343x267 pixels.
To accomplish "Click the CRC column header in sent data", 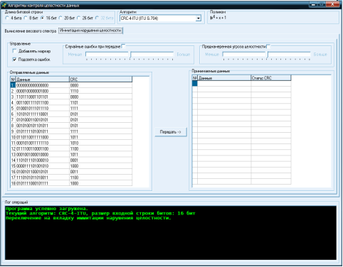I will pyautogui.click(x=100, y=80).
